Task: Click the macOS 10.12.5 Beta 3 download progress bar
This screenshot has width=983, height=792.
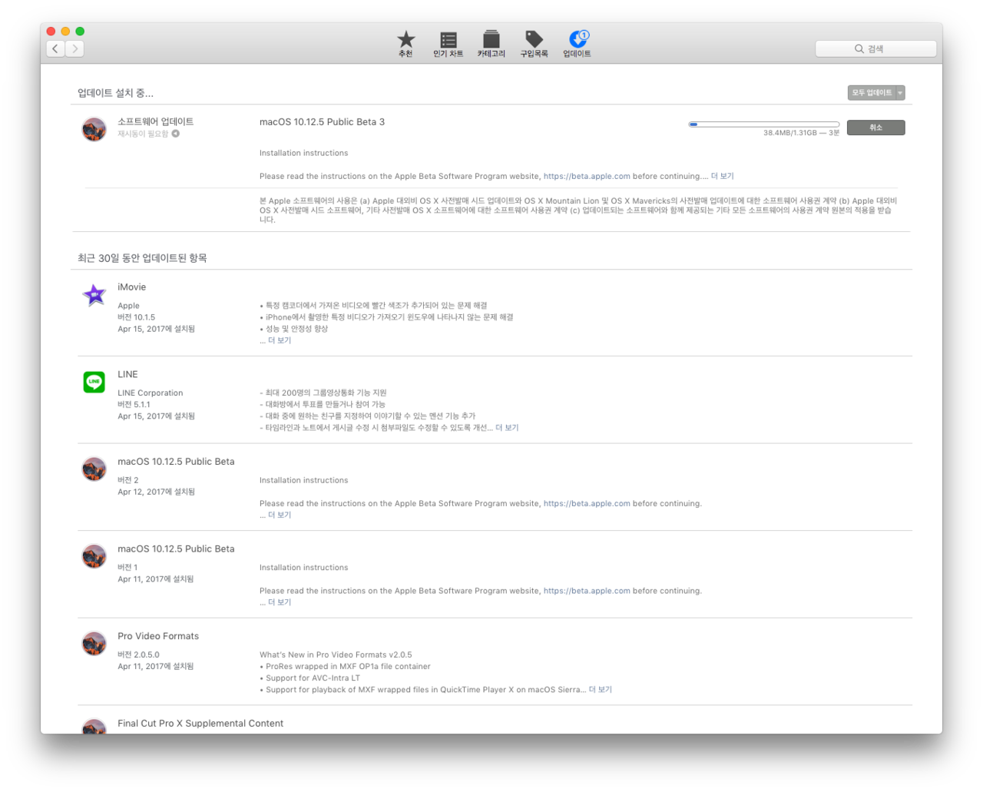Action: click(764, 124)
